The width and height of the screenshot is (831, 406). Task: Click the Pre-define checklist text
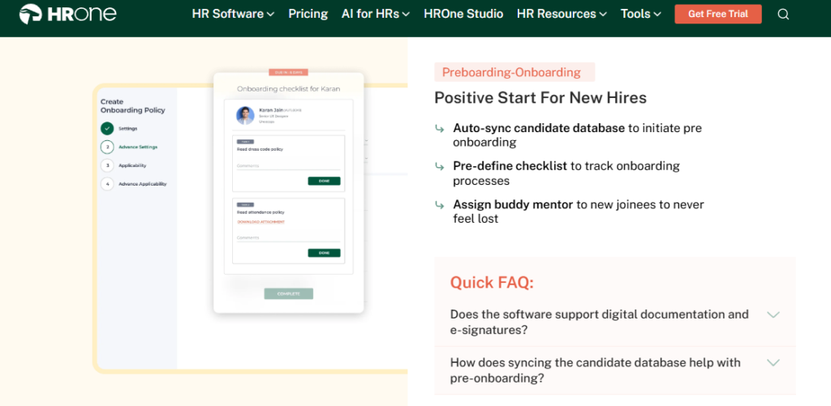pos(510,165)
